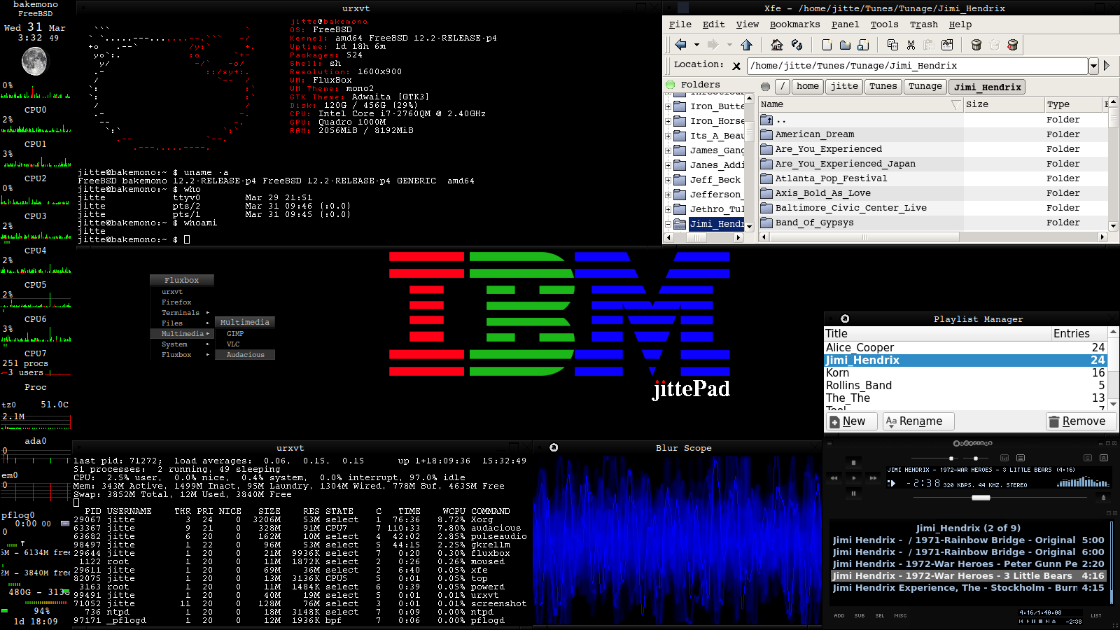Adjust the Audacious balance slider
This screenshot has width=1120, height=630.
976,458
